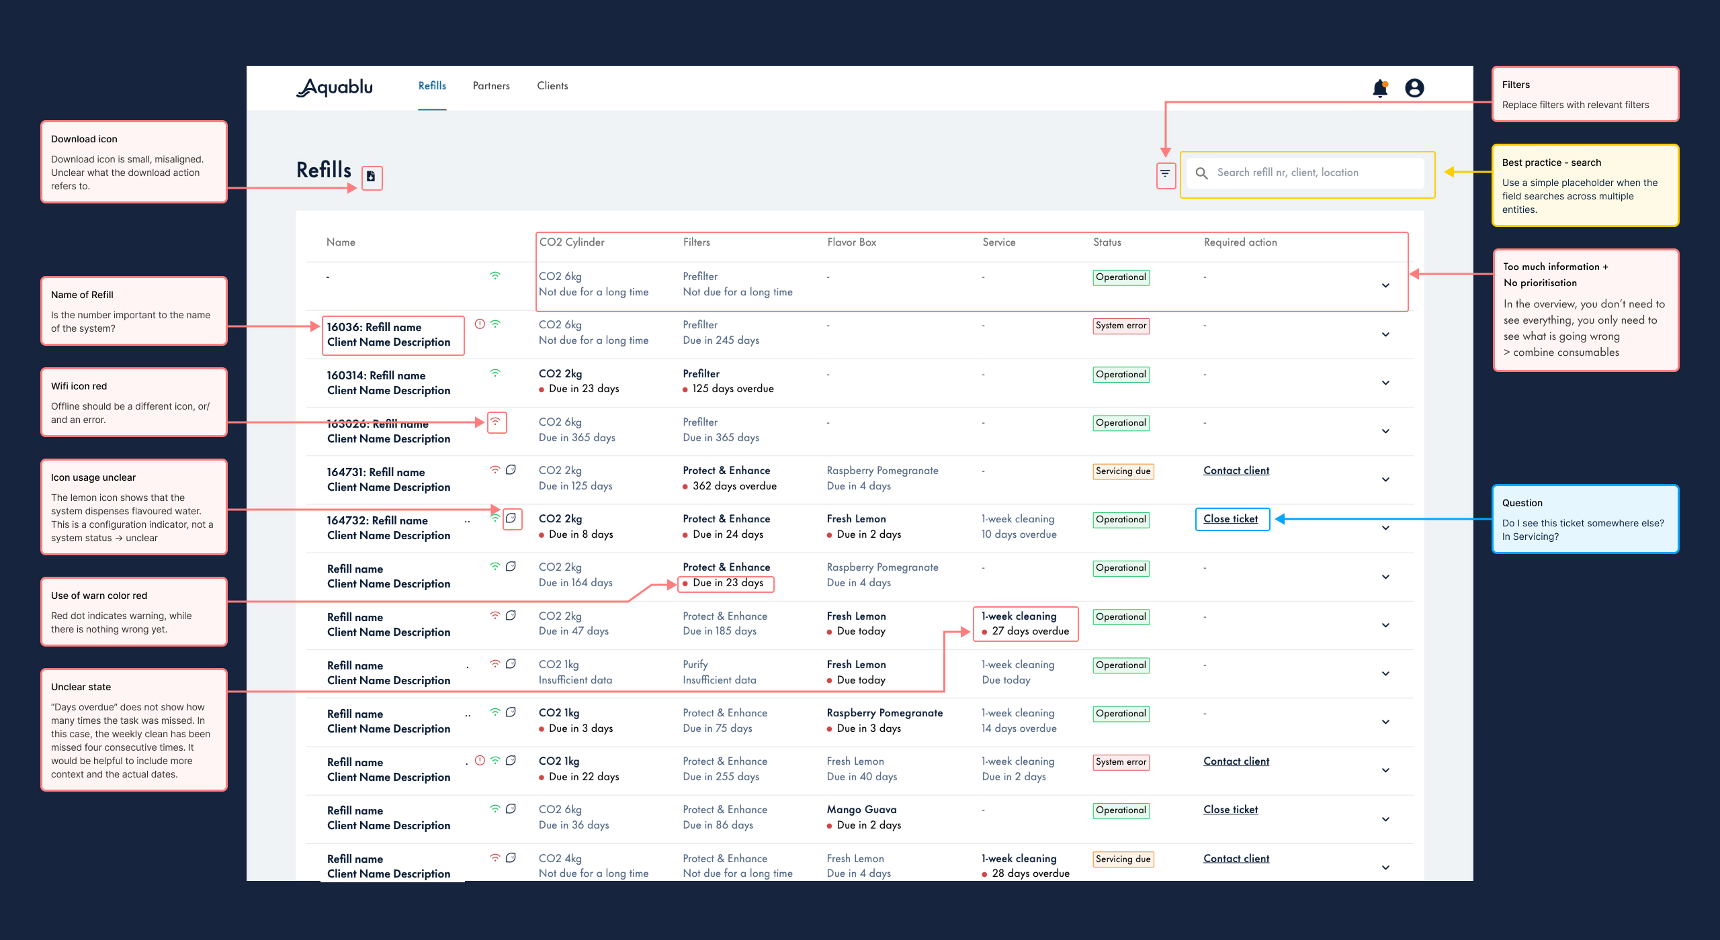Open the filter icon next to search
The height and width of the screenshot is (940, 1720).
click(1165, 174)
